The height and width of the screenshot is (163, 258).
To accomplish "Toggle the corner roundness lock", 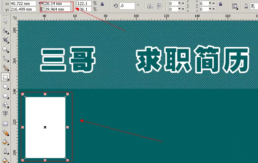I will pyautogui.click(x=221, y=4).
